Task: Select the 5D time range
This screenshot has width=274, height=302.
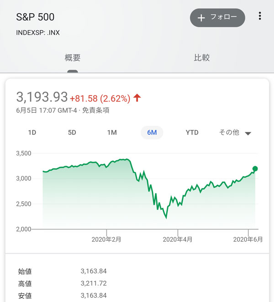Action: (72, 133)
